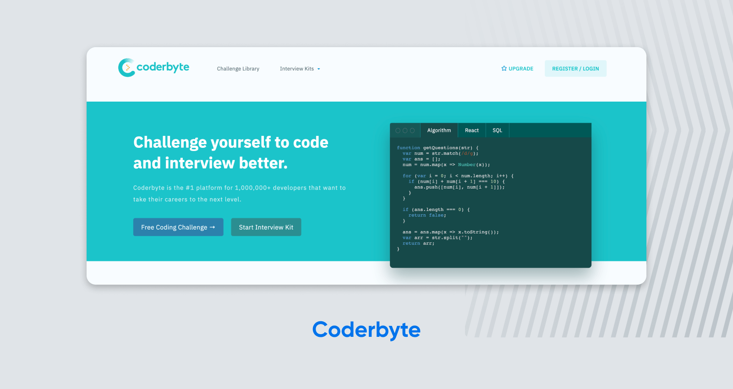This screenshot has width=733, height=389.
Task: Click the 'var num = str.match' code line
Action: coord(440,153)
